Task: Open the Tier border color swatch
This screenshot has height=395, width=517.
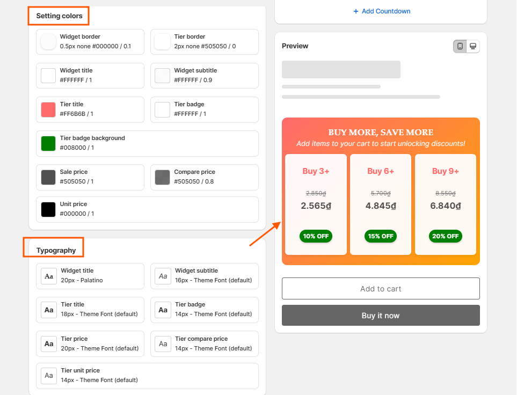Action: (162, 42)
